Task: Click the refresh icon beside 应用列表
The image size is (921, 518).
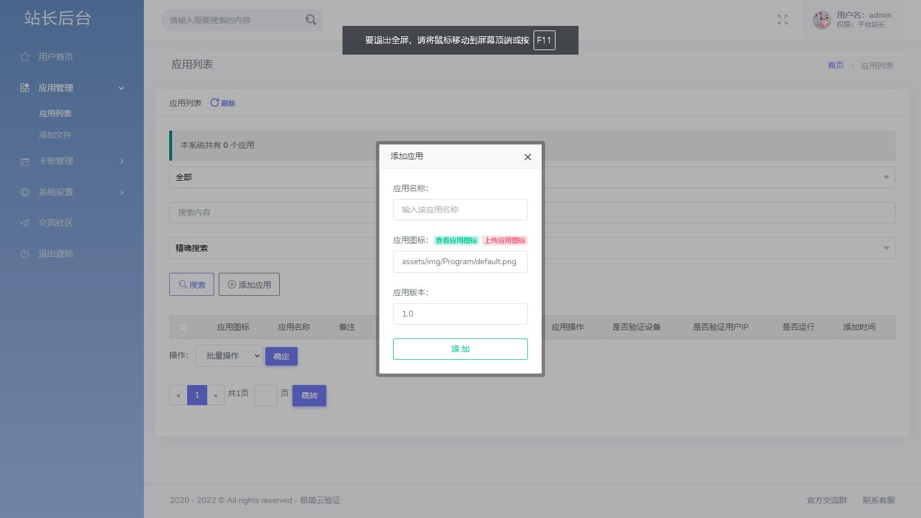Action: click(215, 102)
